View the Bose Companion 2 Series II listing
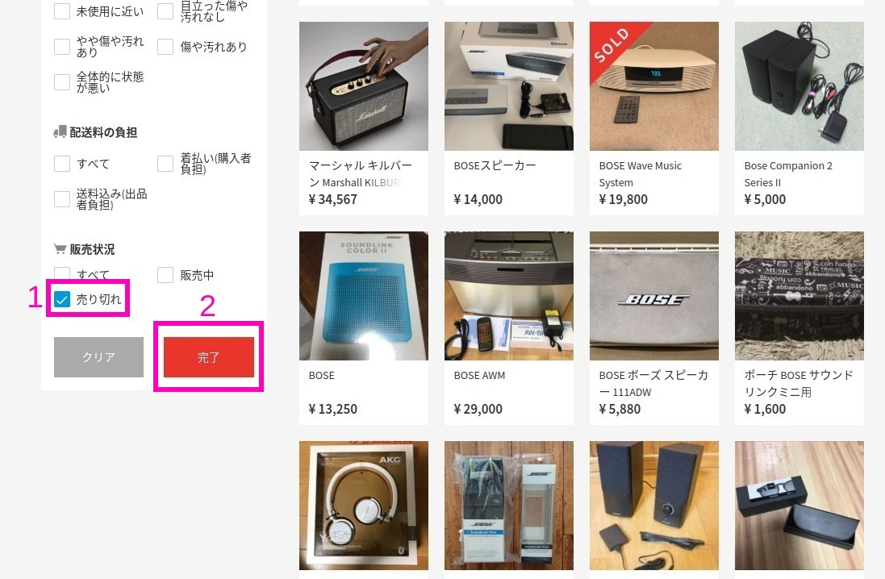Image resolution: width=885 pixels, height=579 pixels. (x=799, y=86)
